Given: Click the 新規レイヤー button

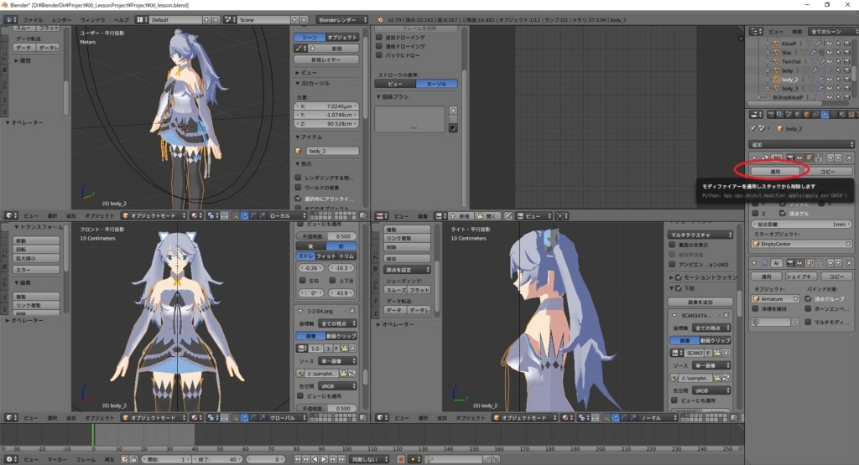Looking at the screenshot, I should tap(326, 59).
